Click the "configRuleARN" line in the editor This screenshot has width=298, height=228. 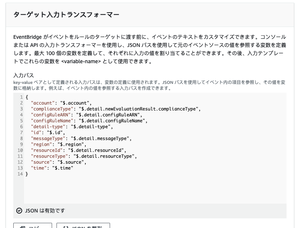tap(86, 115)
